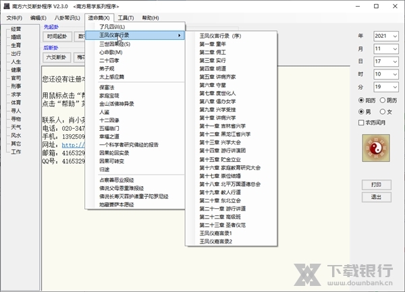Expand the 王凤仪言行录 submenu arrow
Screen dimensions: 405x292
[x=180, y=35]
